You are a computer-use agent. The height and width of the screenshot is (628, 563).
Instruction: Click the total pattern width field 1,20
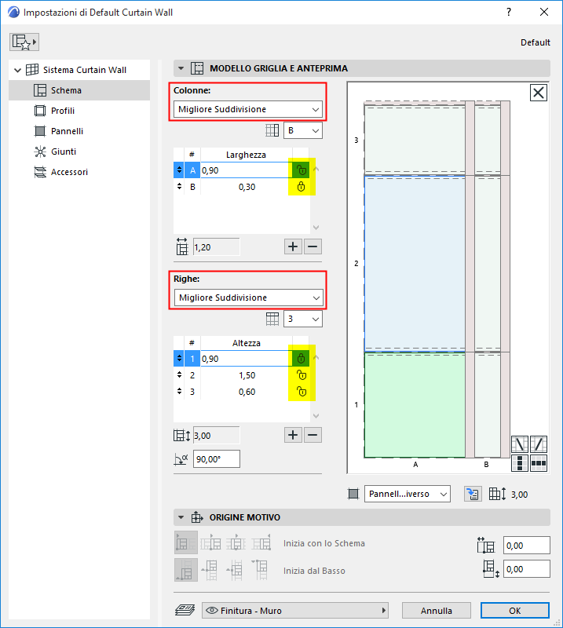217,247
